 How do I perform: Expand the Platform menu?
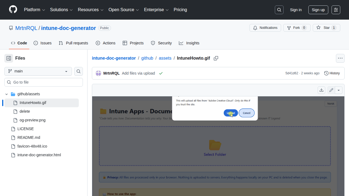coord(34,10)
